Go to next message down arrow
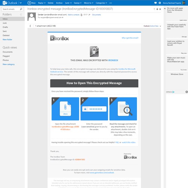The height and width of the screenshot is (188, 188). [157, 9]
